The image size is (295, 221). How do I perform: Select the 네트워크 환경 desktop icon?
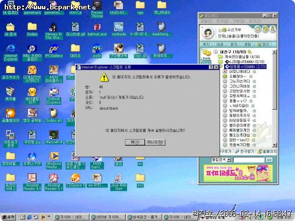tap(11, 138)
